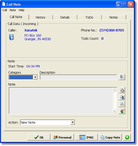Click the phone number (574)360-8705
This screenshot has width=138, height=146.
[x=112, y=30]
